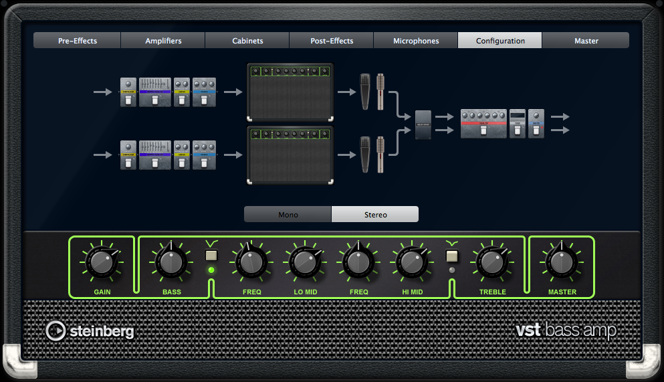This screenshot has height=382, width=664.
Task: Switch to the Microphones tab
Action: (416, 41)
